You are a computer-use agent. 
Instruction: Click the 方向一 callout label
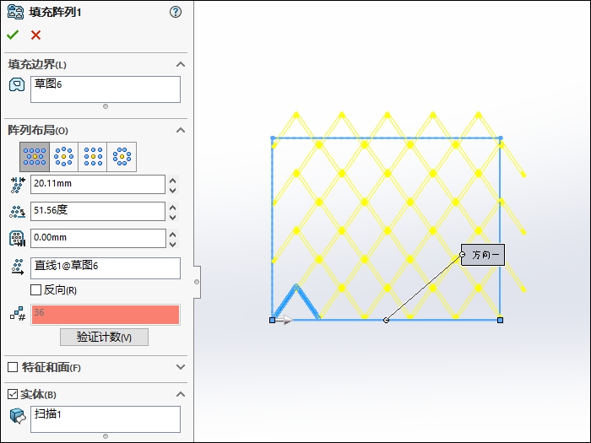(483, 255)
